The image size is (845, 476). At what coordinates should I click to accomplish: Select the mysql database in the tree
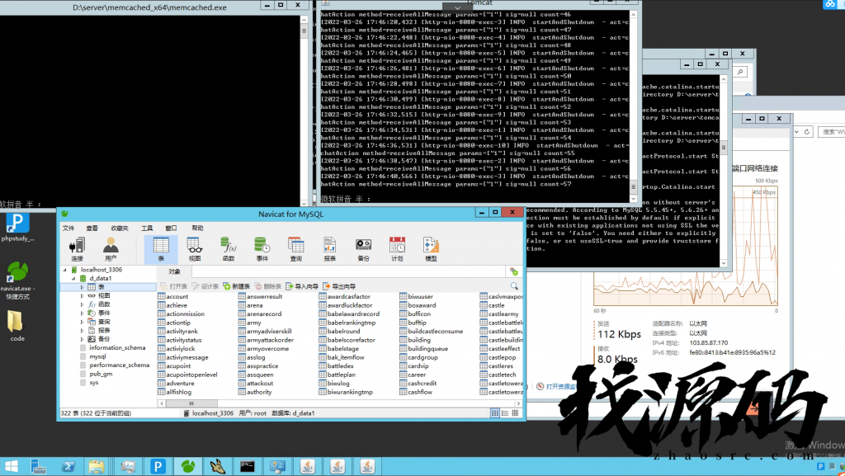click(97, 356)
